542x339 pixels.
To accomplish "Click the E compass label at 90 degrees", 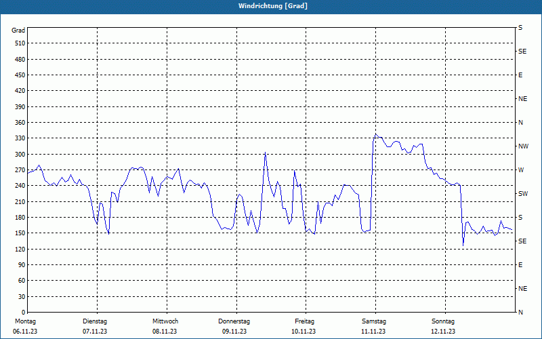I will 520,265.
